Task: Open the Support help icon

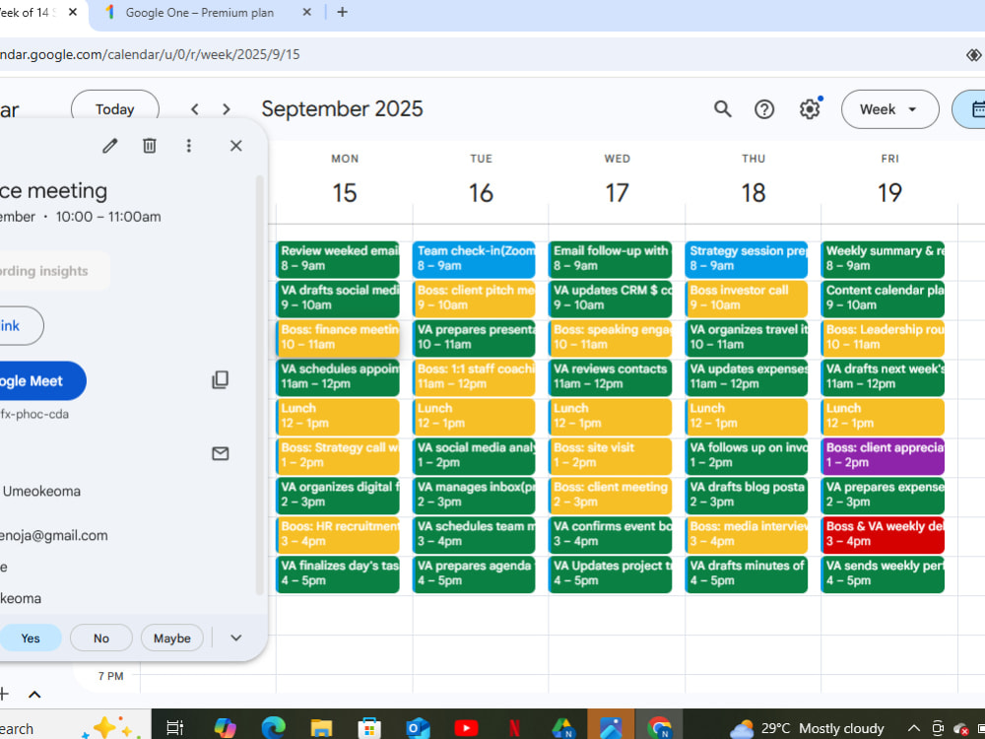Action: click(x=764, y=109)
